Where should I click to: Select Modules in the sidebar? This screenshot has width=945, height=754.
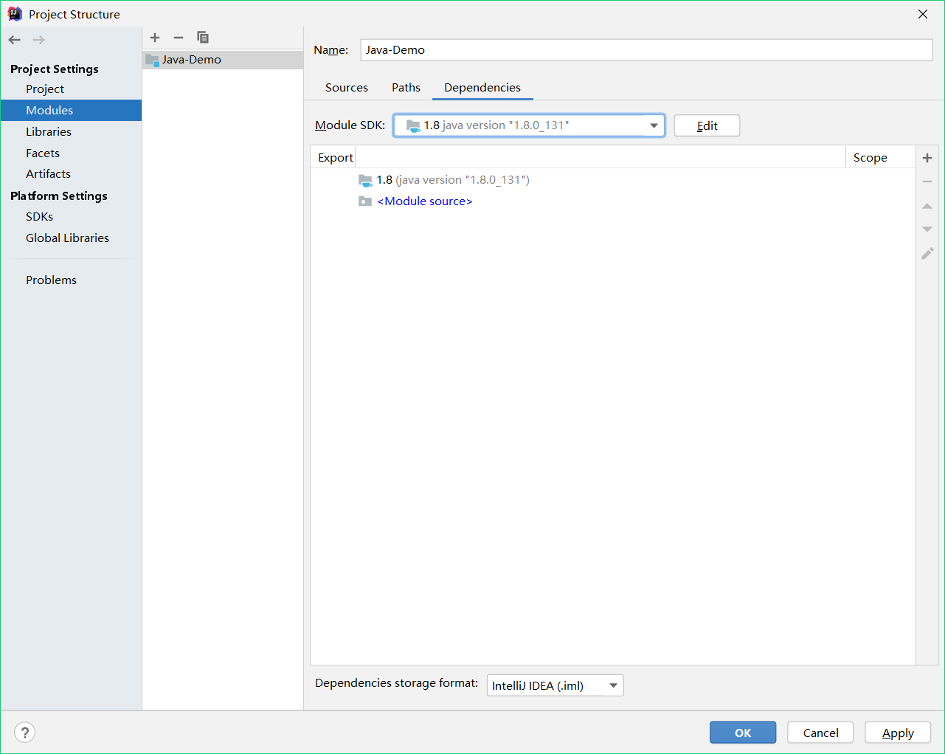coord(71,111)
